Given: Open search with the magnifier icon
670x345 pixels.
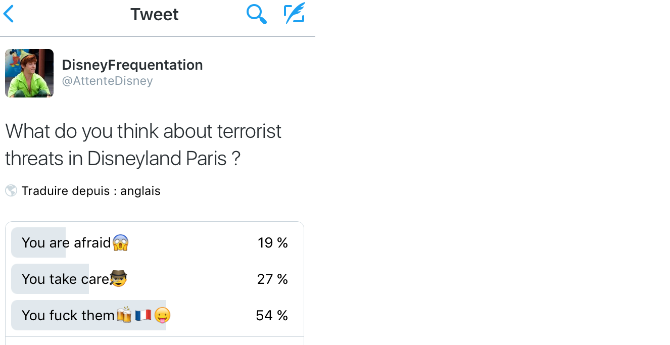Looking at the screenshot, I should click(256, 14).
